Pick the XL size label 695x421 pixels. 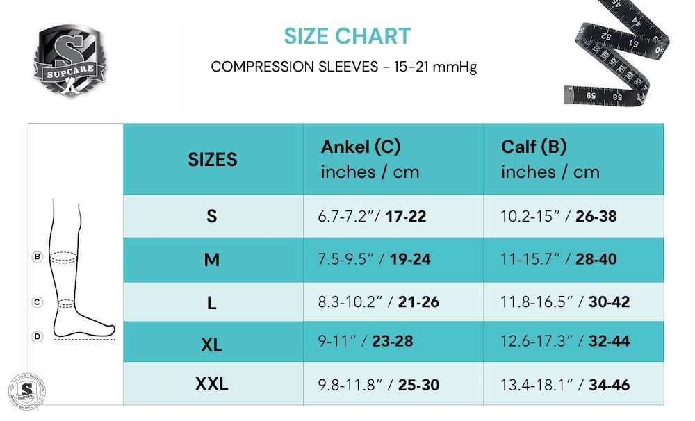click(212, 343)
